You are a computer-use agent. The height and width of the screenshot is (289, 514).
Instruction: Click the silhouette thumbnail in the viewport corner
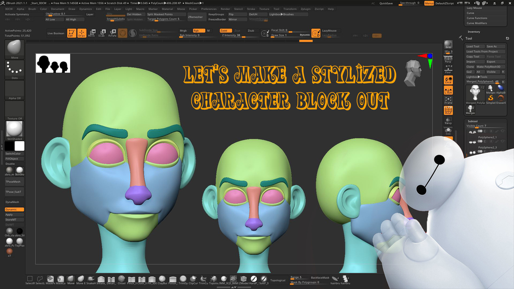click(x=53, y=63)
